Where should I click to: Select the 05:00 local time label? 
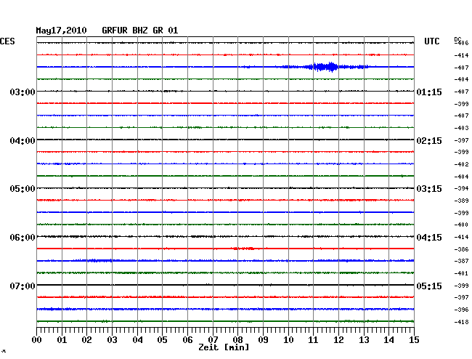point(23,189)
